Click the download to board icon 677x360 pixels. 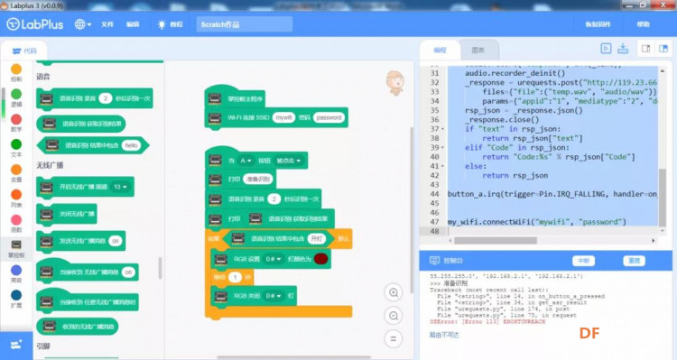[x=623, y=49]
